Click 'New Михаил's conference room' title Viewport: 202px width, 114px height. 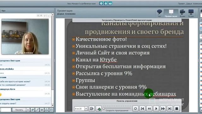81,3
